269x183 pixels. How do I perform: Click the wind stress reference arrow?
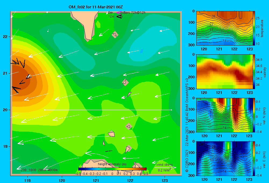[x=165, y=168]
